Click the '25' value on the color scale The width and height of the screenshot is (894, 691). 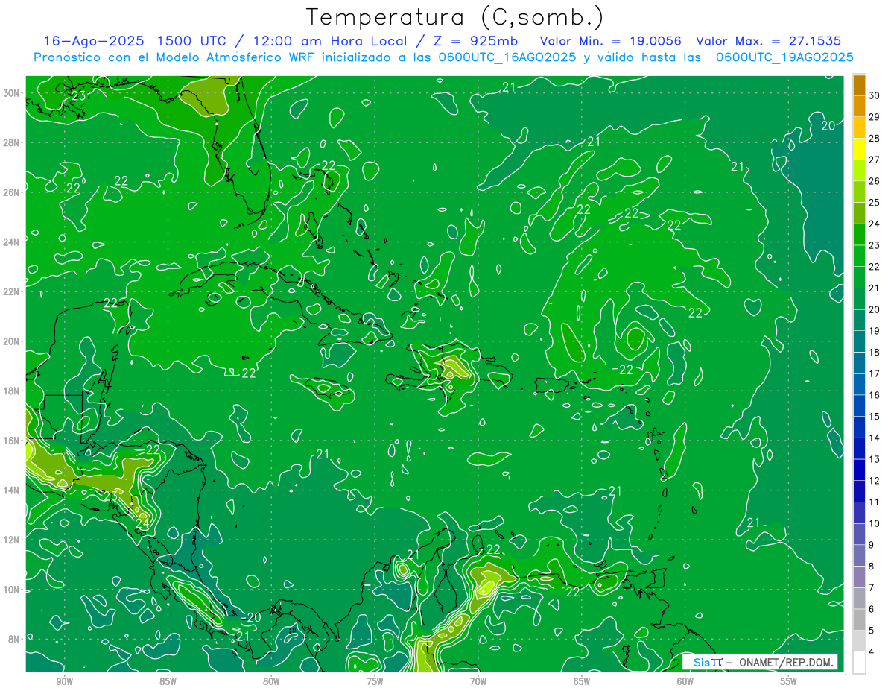coord(875,203)
